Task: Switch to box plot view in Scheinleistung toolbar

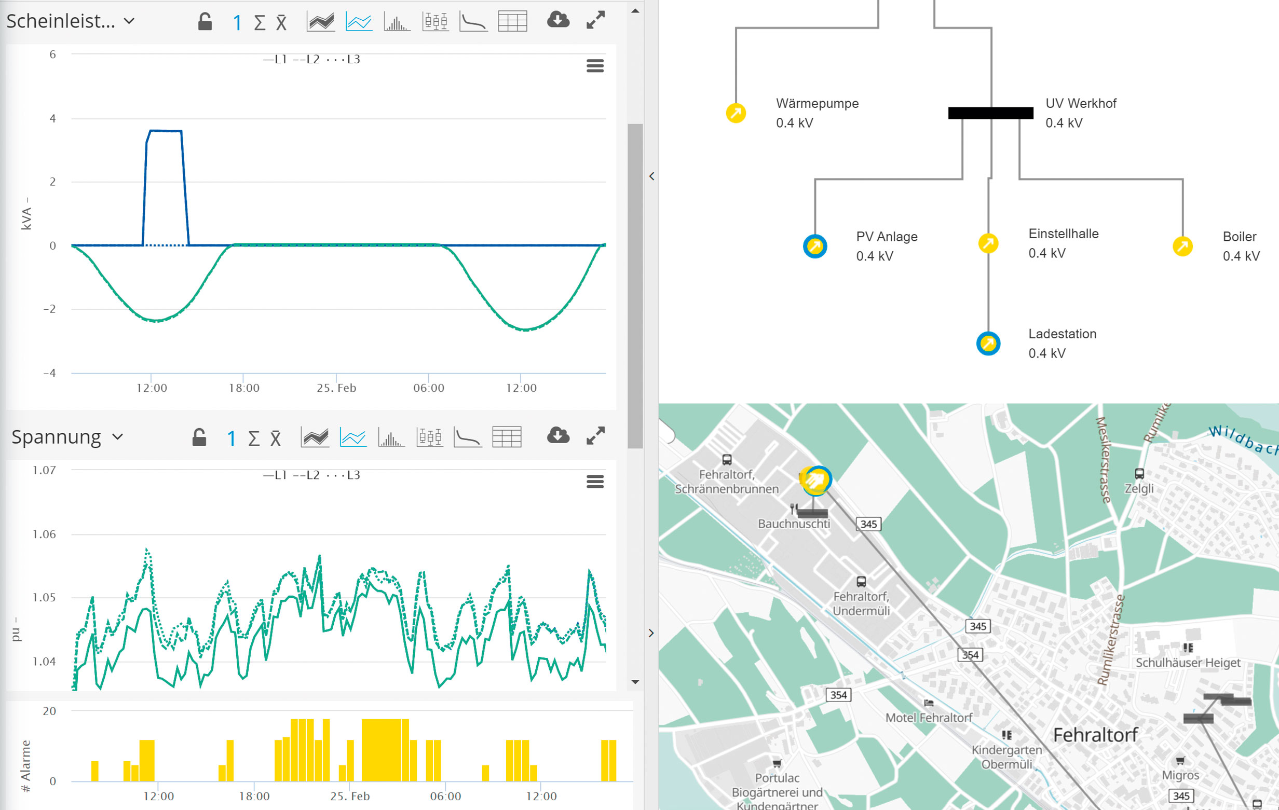Action: coord(435,22)
